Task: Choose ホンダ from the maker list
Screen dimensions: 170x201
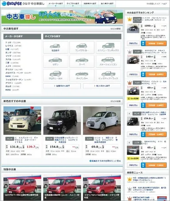Action: click(x=8, y=53)
